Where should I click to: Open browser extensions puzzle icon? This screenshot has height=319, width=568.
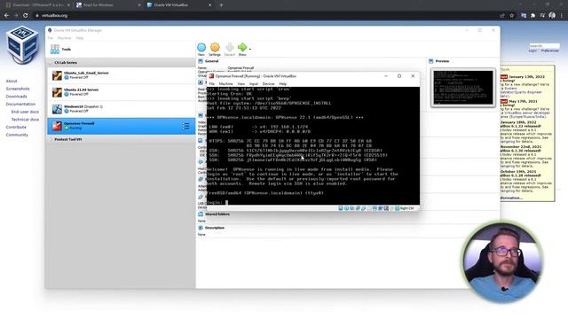coord(532,16)
